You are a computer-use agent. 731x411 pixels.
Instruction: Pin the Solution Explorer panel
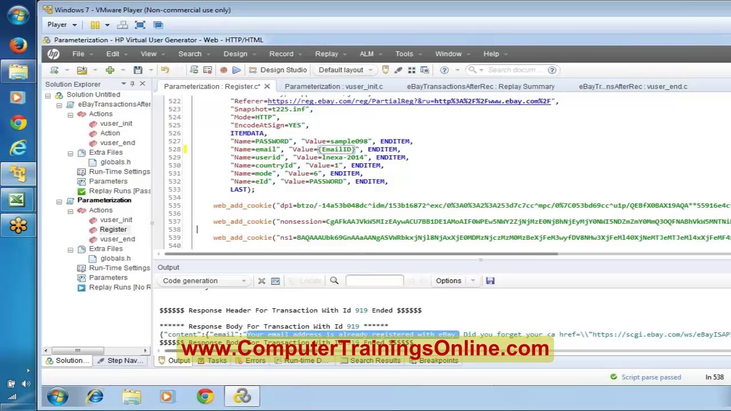(132, 84)
